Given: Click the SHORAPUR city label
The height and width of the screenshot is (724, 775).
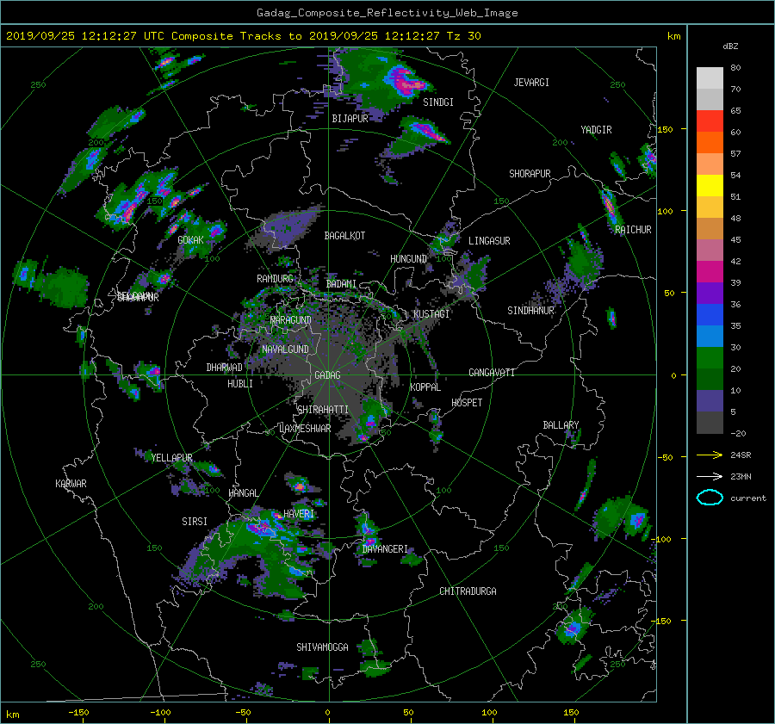Looking at the screenshot, I should (530, 174).
